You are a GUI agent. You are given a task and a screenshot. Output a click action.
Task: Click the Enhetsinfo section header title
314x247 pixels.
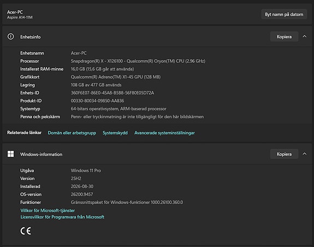coord(31,37)
